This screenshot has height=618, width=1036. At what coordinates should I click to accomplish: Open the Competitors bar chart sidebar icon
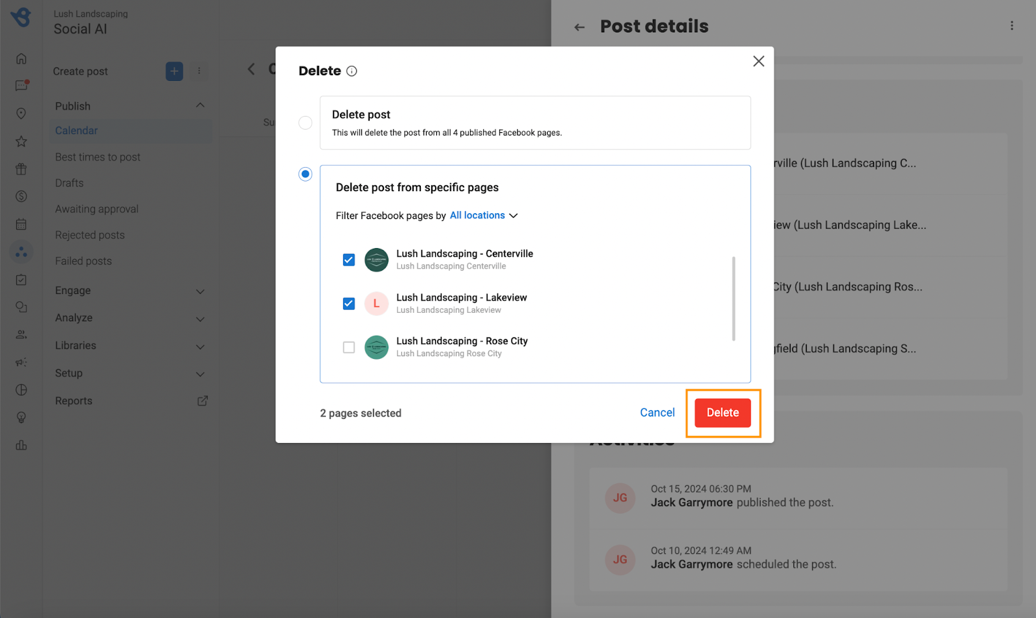[x=21, y=445]
